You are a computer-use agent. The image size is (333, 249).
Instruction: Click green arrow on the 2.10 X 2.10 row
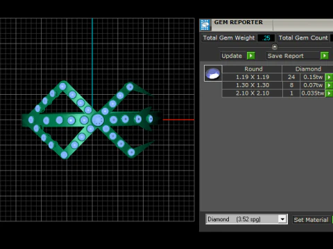[329, 93]
